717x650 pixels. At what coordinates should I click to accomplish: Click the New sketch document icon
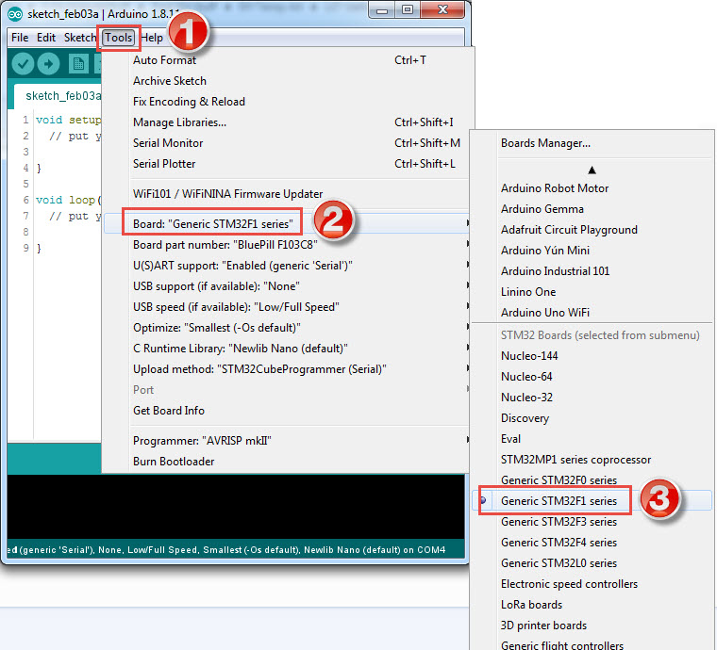click(x=78, y=64)
